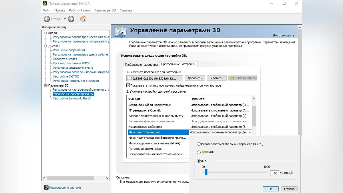This screenshot has height=193, width=343.
Task: Click the frame rate slider thumb
Action: coord(206,172)
